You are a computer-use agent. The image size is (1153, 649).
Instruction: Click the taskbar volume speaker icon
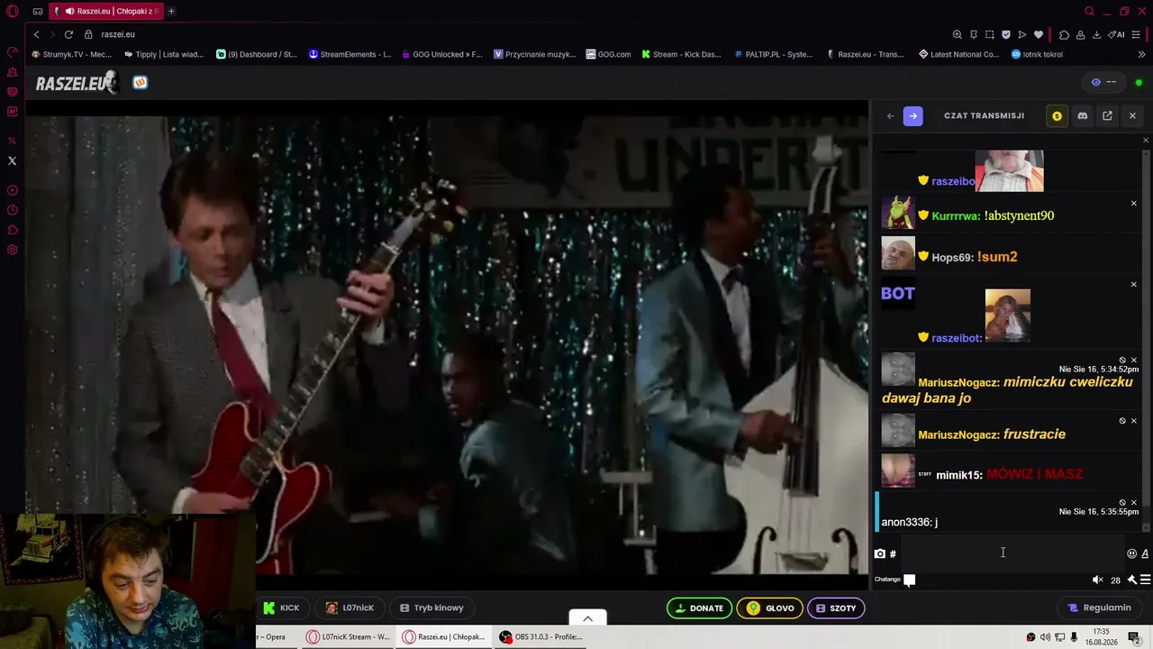point(1045,637)
